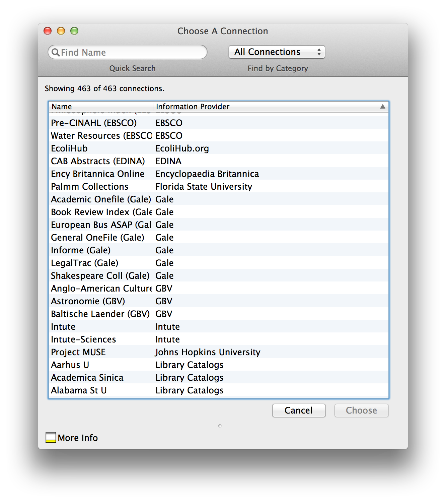
Task: Select the Intute connection row
Action: [x=219, y=326]
